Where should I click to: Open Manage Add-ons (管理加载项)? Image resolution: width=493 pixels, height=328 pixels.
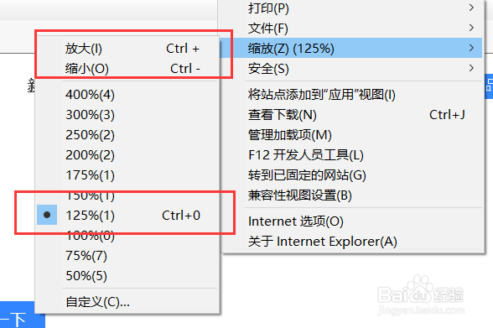(x=352, y=134)
